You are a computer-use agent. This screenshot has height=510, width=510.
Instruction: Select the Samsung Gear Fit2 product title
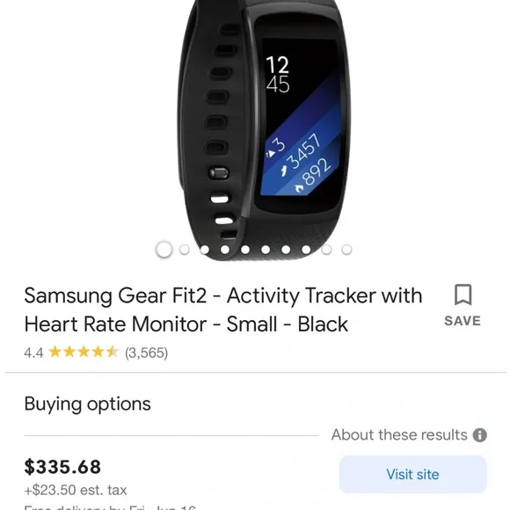point(223,310)
